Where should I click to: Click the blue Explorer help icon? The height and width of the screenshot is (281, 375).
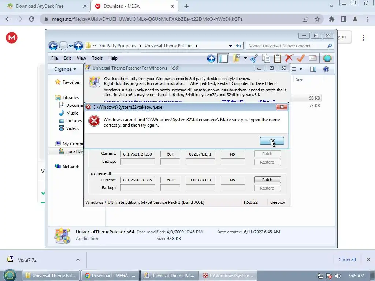326,69
